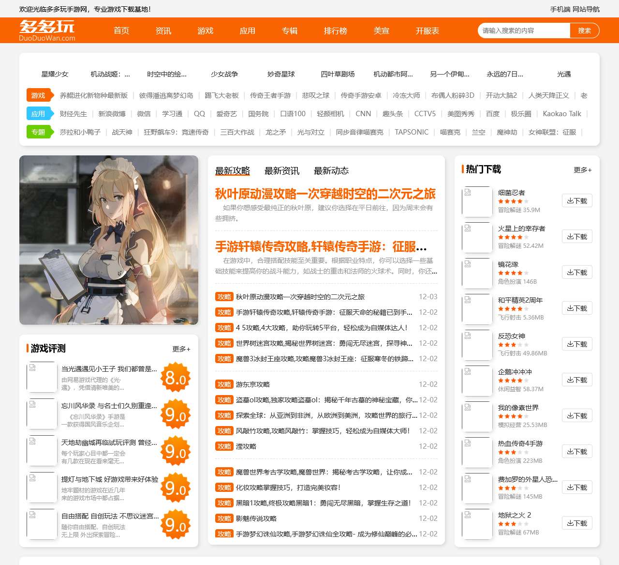
Task: Download 镜花缘 game
Action: [x=577, y=273]
